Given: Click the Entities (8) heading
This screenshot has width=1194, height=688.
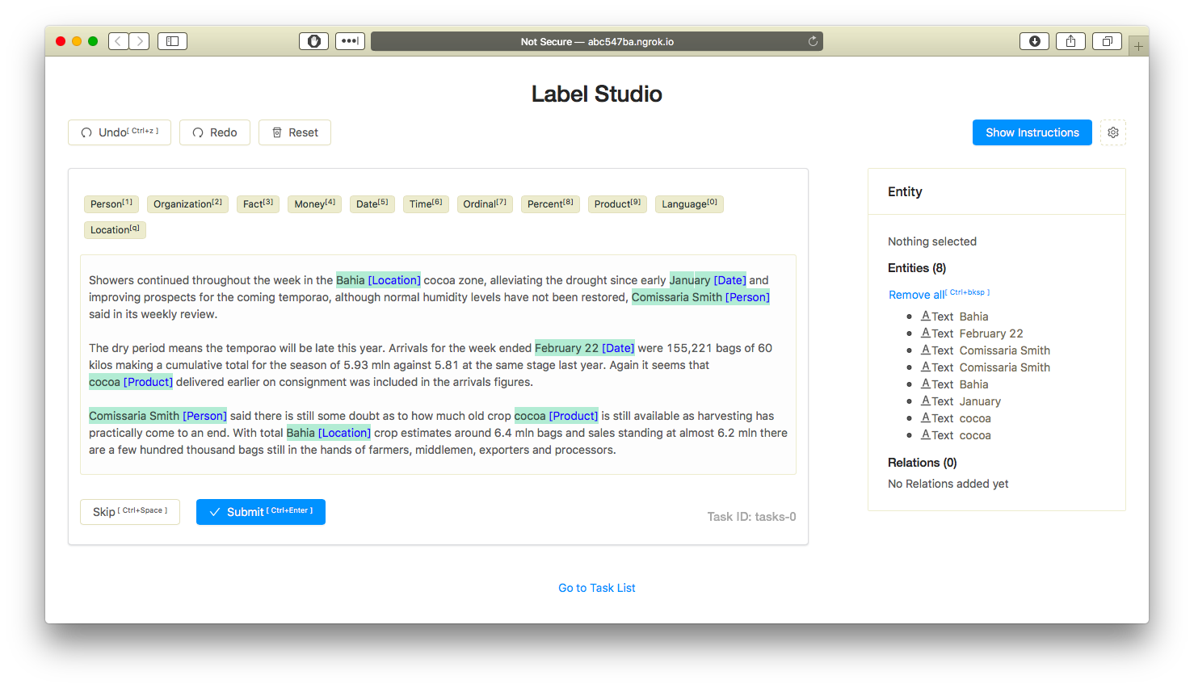Looking at the screenshot, I should [x=917, y=268].
